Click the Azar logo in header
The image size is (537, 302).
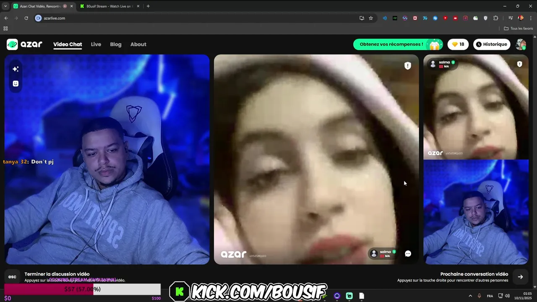[24, 44]
